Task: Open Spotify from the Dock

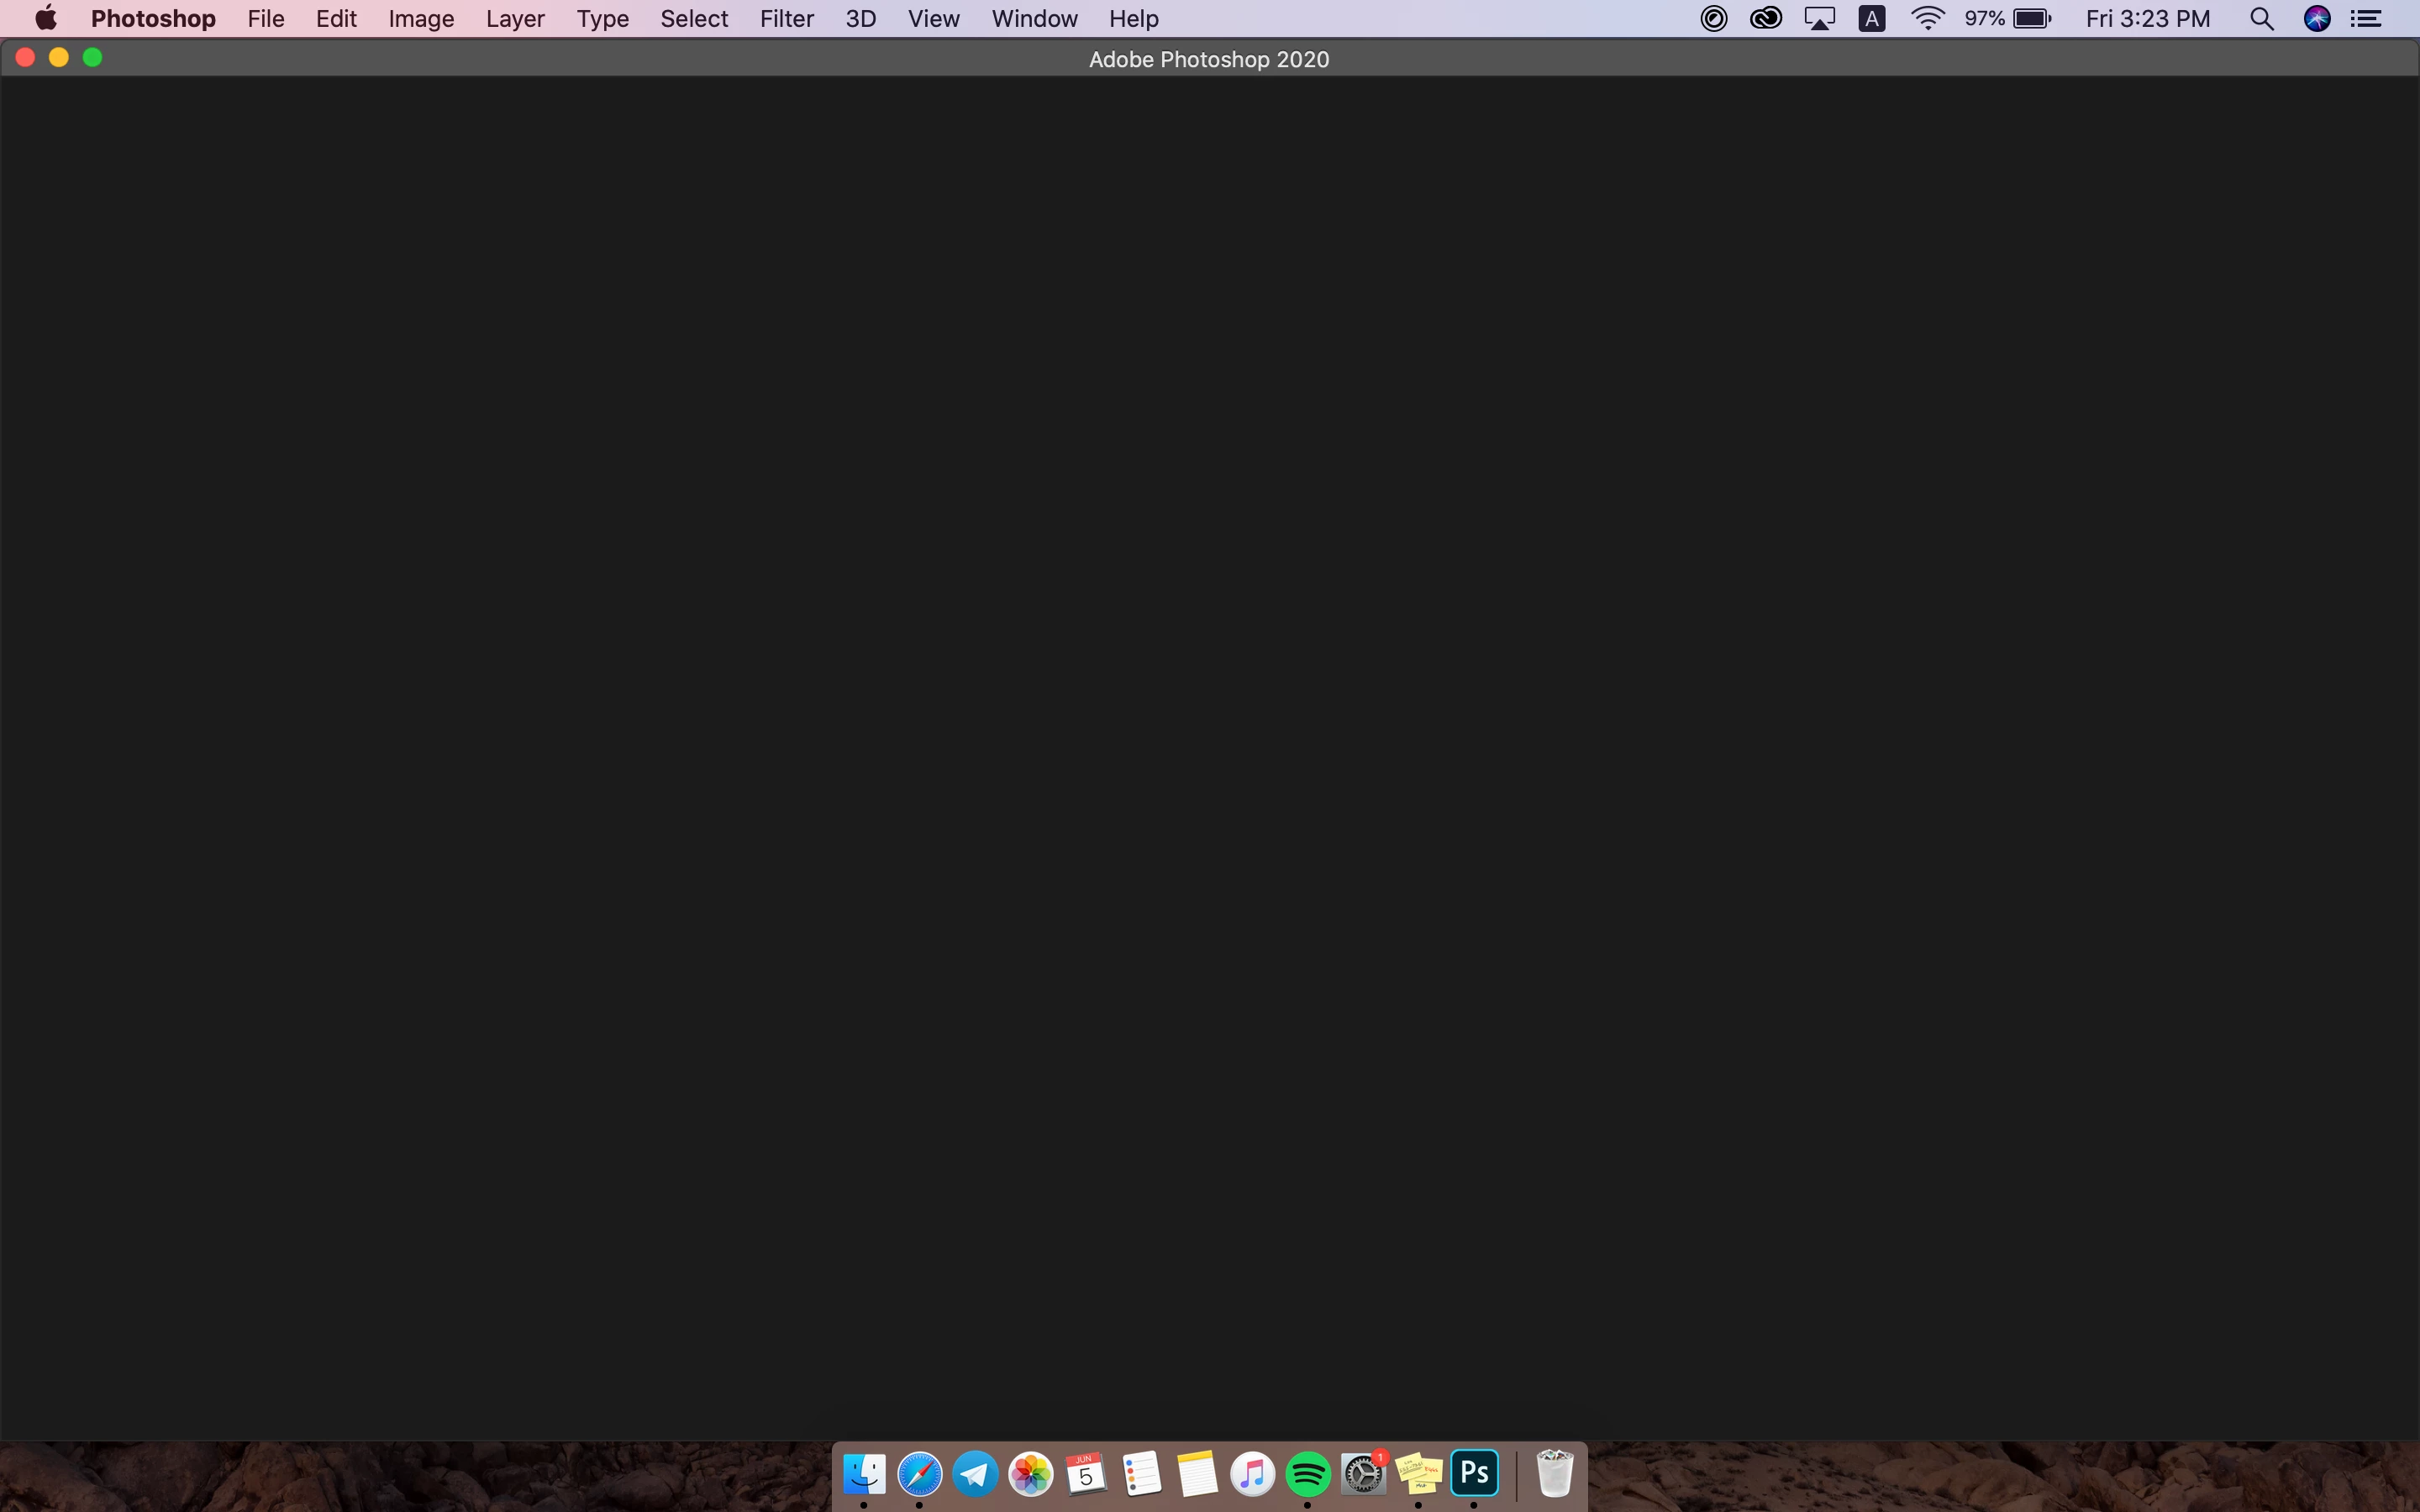Action: pyautogui.click(x=1308, y=1474)
